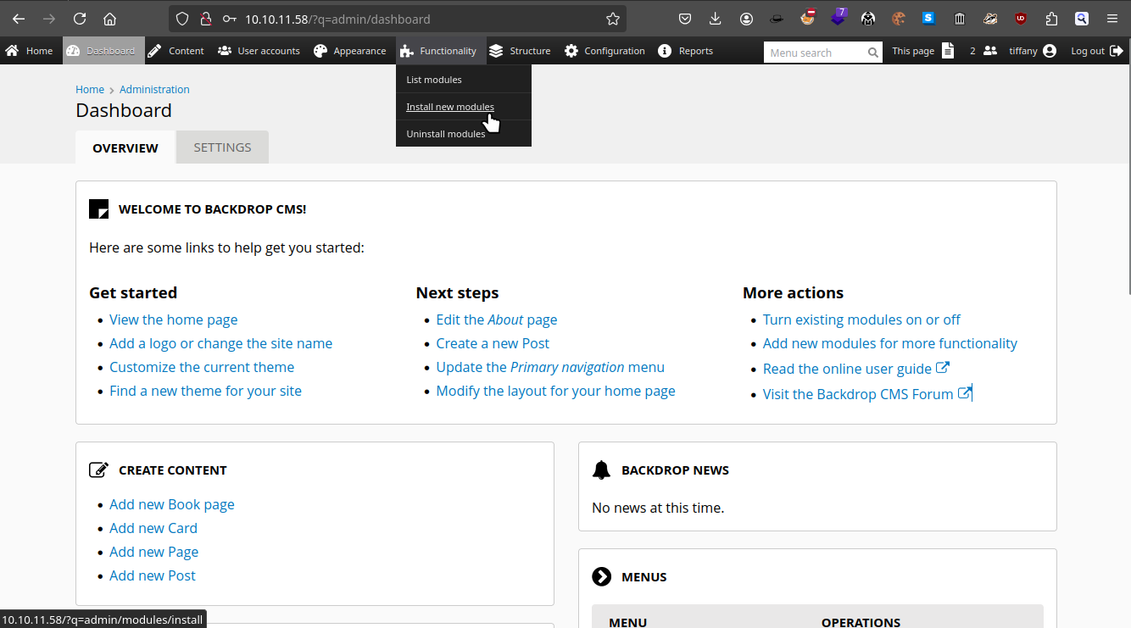Click Add new Page link
1131x628 pixels.
tap(153, 552)
